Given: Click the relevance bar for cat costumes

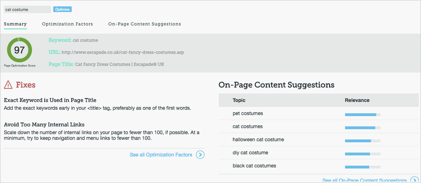Looking at the screenshot, I should 362,128.
